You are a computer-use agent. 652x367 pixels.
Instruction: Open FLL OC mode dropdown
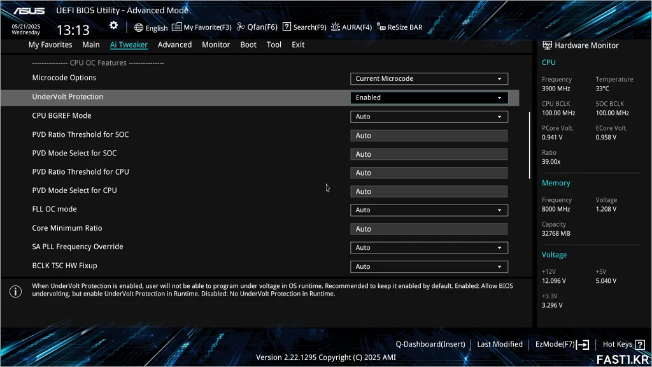[x=429, y=210]
